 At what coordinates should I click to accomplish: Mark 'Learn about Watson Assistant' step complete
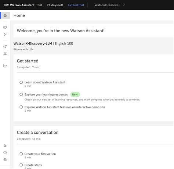(x=21, y=82)
